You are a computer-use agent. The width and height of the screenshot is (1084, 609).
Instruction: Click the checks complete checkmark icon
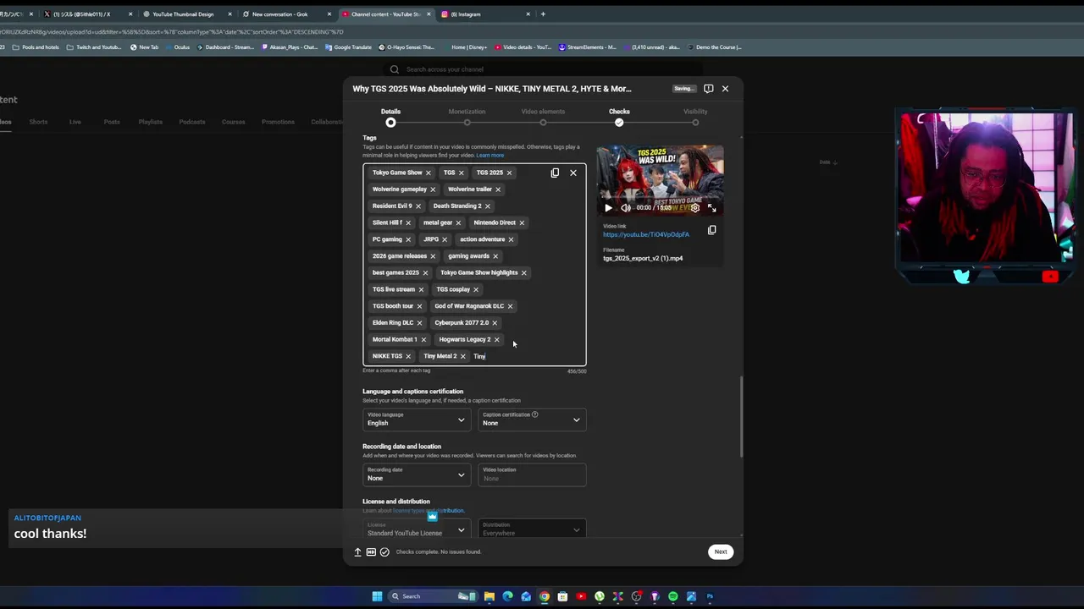coord(384,551)
